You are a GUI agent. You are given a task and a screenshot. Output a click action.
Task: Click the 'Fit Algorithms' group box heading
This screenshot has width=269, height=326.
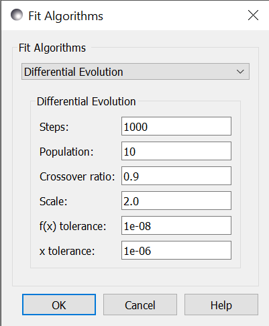point(52,48)
